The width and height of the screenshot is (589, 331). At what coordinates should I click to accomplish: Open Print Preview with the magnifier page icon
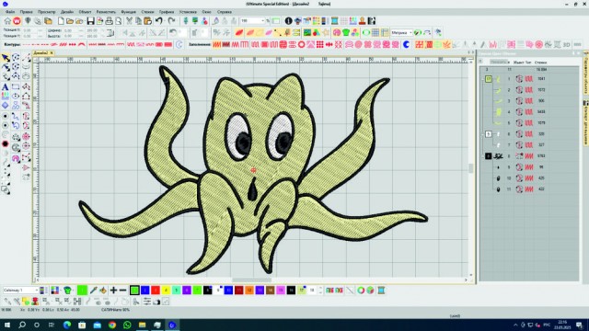118,21
